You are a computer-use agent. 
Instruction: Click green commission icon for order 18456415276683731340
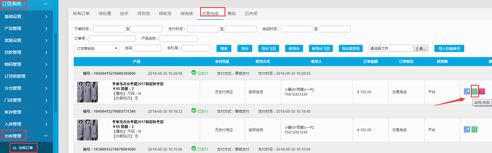point(474,129)
